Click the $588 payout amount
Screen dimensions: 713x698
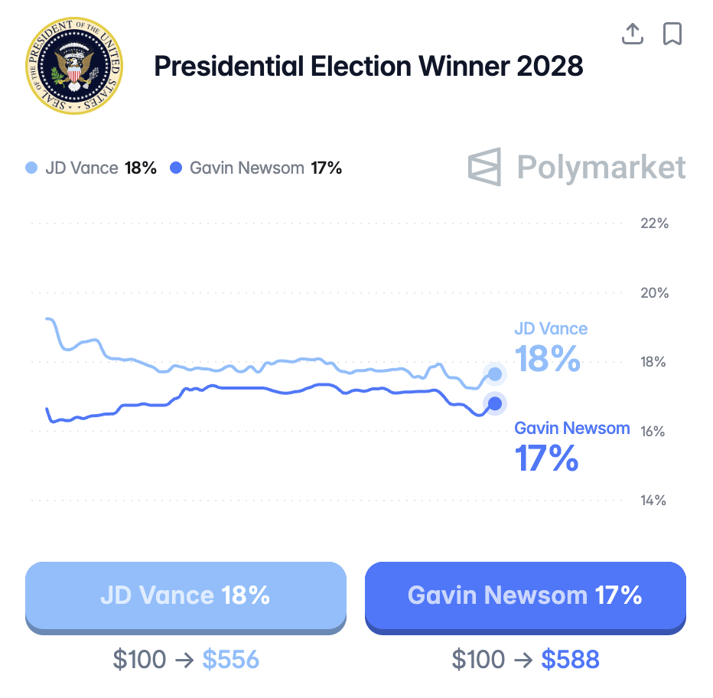pos(570,659)
